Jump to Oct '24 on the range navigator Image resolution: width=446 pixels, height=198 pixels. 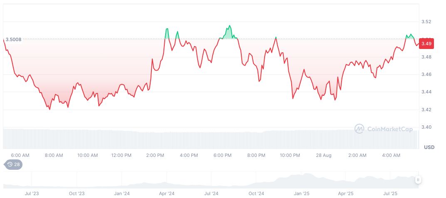pos(256,193)
